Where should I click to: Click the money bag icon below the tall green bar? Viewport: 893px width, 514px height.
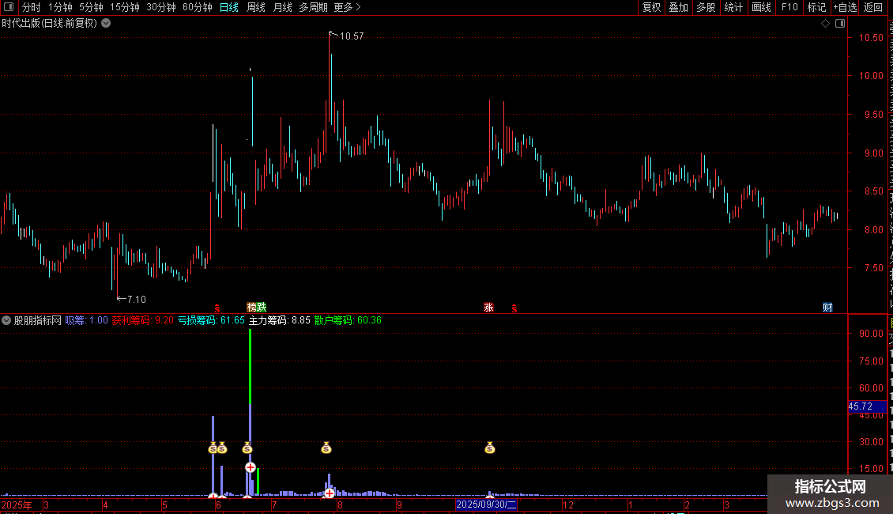click(x=247, y=448)
